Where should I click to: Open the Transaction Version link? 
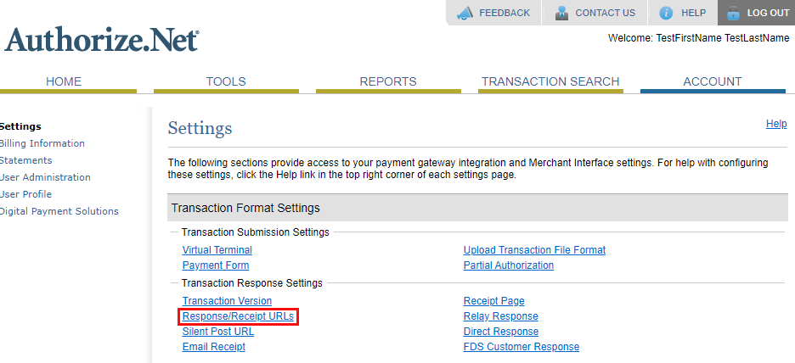click(227, 301)
